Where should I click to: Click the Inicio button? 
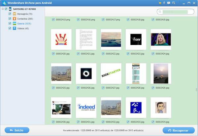(17, 130)
